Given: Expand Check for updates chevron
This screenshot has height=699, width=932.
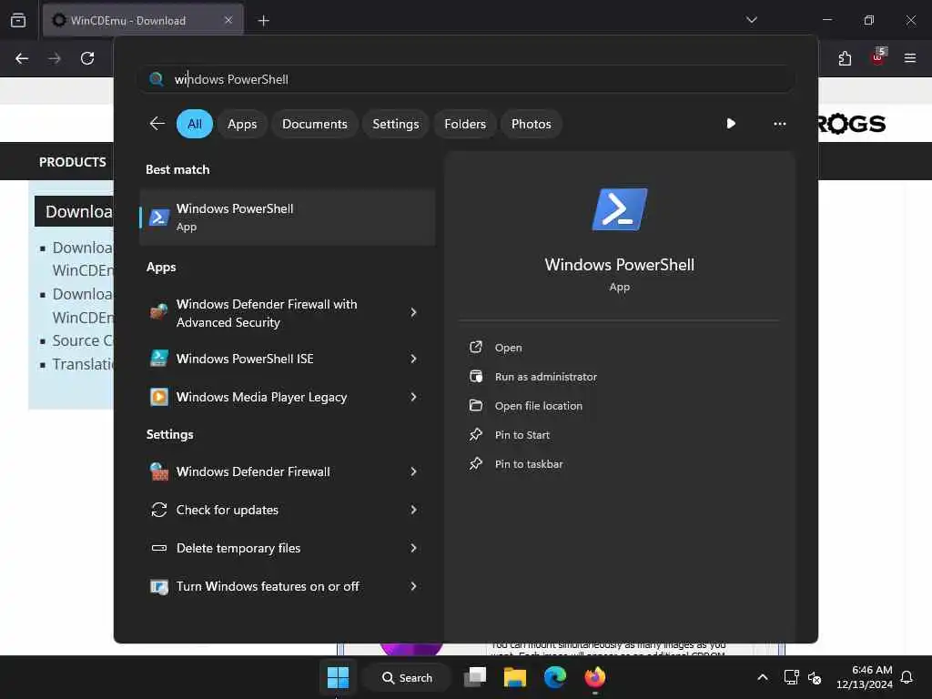Looking at the screenshot, I should 414,510.
